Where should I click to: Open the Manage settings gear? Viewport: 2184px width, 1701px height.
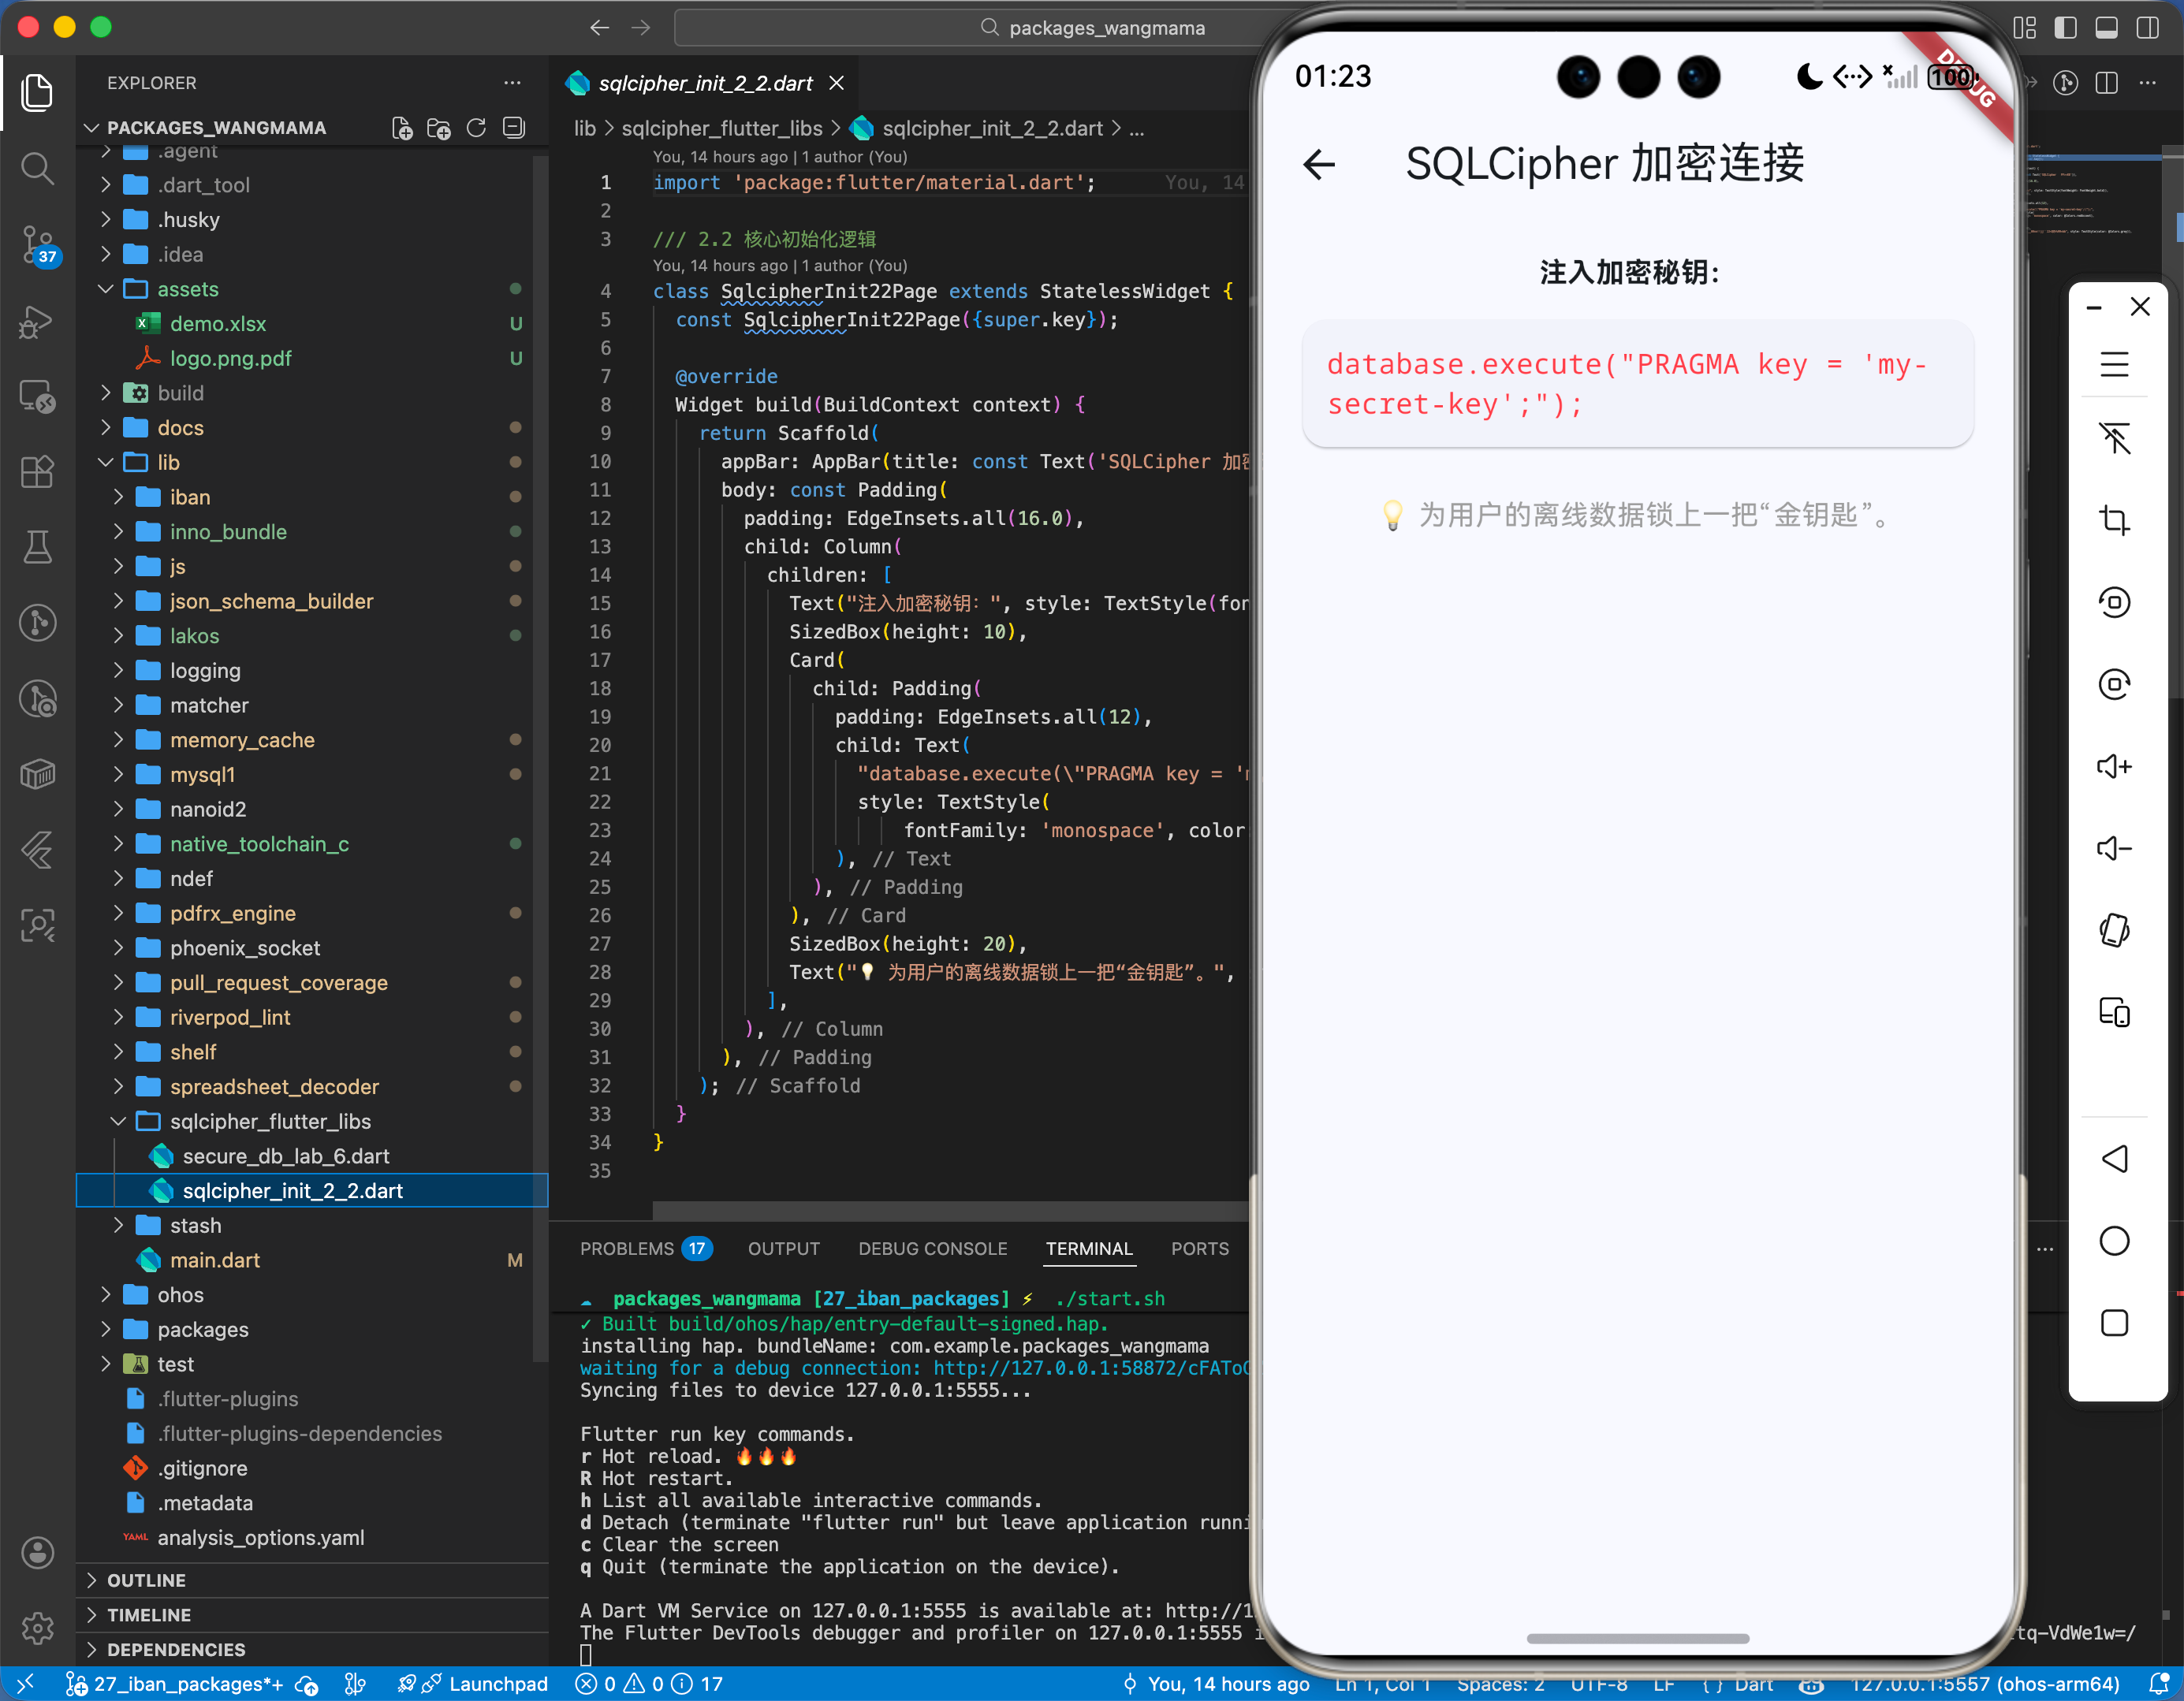click(x=37, y=1628)
